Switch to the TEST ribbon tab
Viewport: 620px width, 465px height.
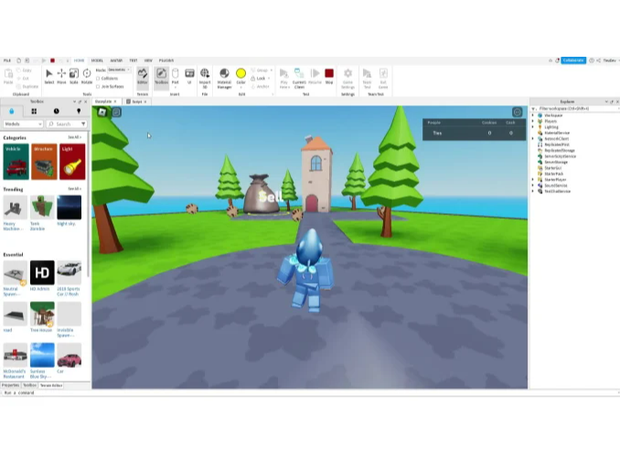[x=134, y=60]
